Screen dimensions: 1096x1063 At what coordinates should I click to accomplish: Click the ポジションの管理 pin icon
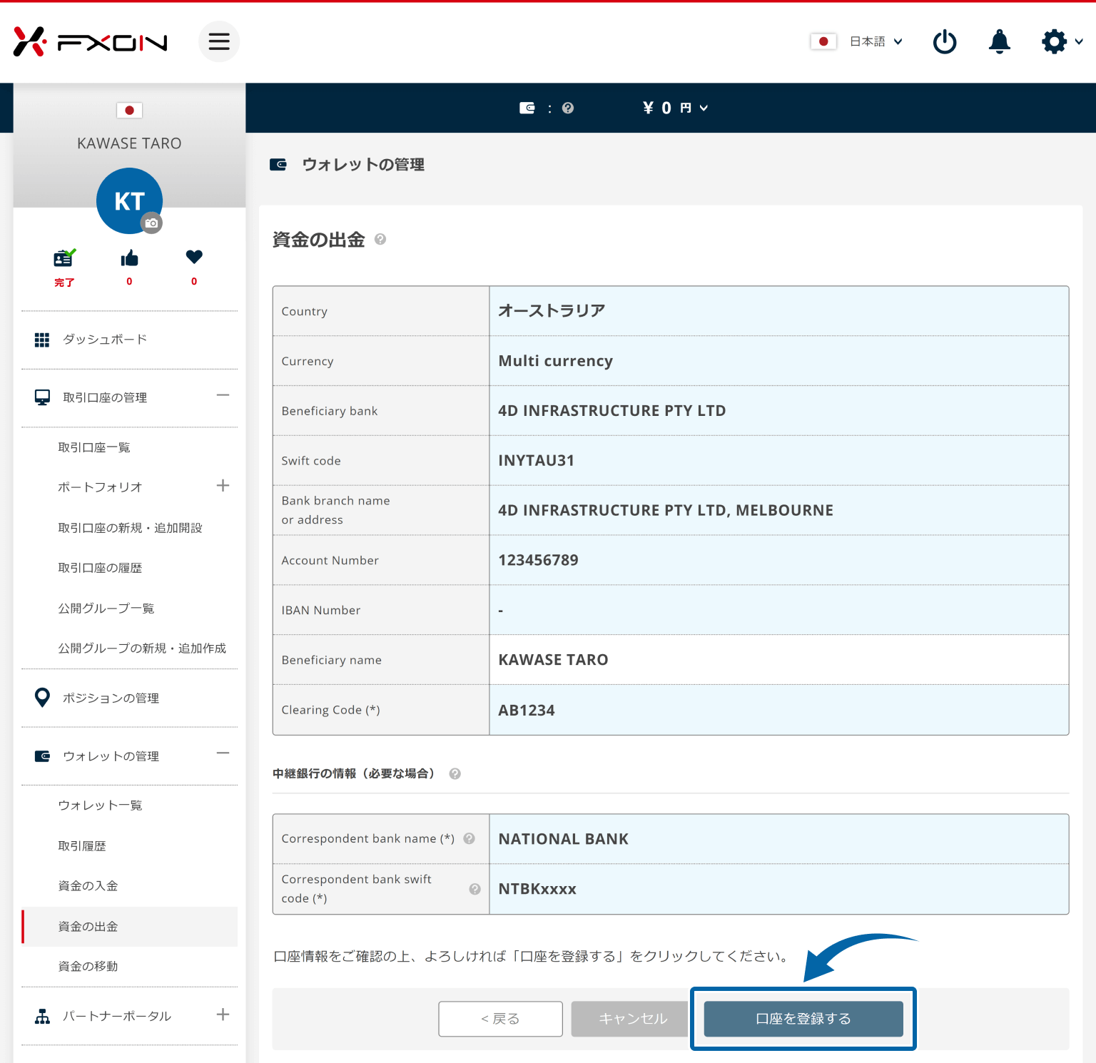click(42, 698)
